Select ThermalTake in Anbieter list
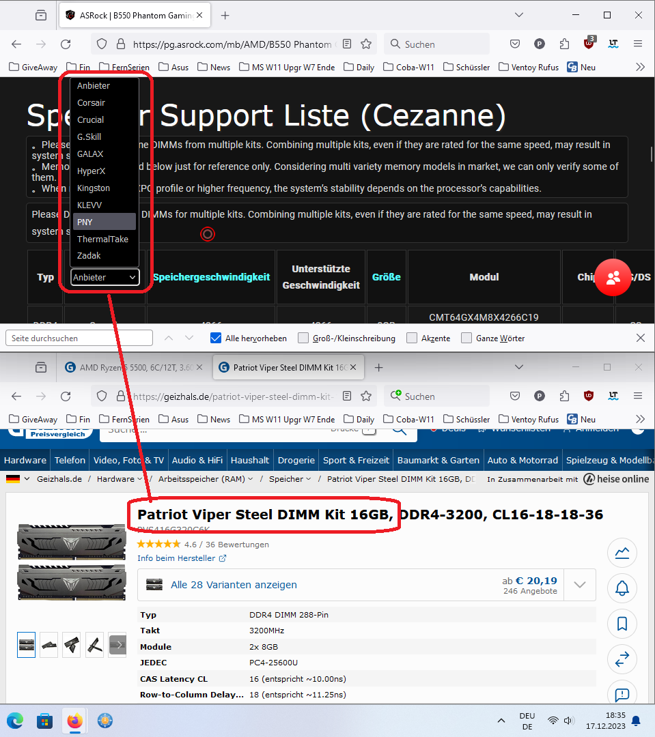Image resolution: width=655 pixels, height=737 pixels. [104, 239]
